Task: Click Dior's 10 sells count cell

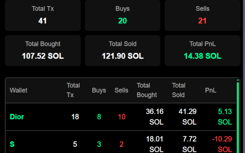Action: [122, 117]
